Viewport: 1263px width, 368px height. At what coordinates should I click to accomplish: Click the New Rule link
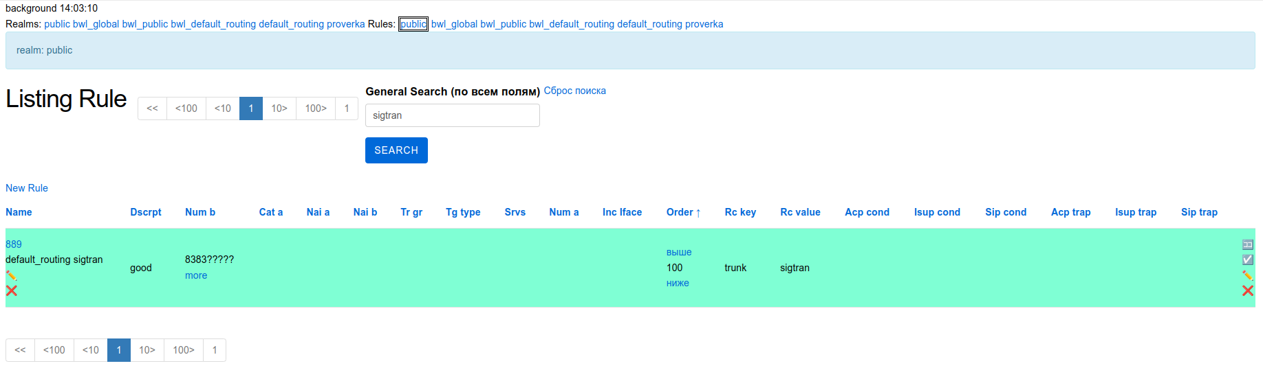(x=27, y=188)
